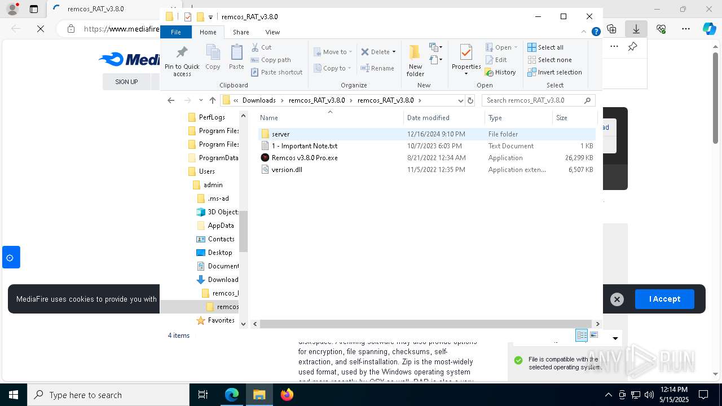The image size is (722, 406).
Task: Select version.dll file
Action: coord(426,170)
